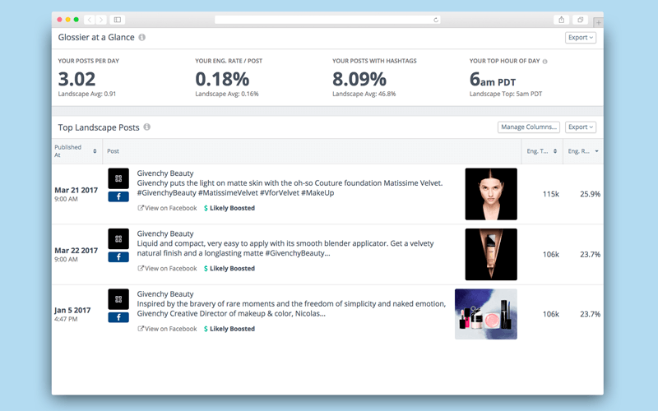Sort by the Eng. R... column arrow
Image resolution: width=658 pixels, height=411 pixels.
(x=597, y=151)
